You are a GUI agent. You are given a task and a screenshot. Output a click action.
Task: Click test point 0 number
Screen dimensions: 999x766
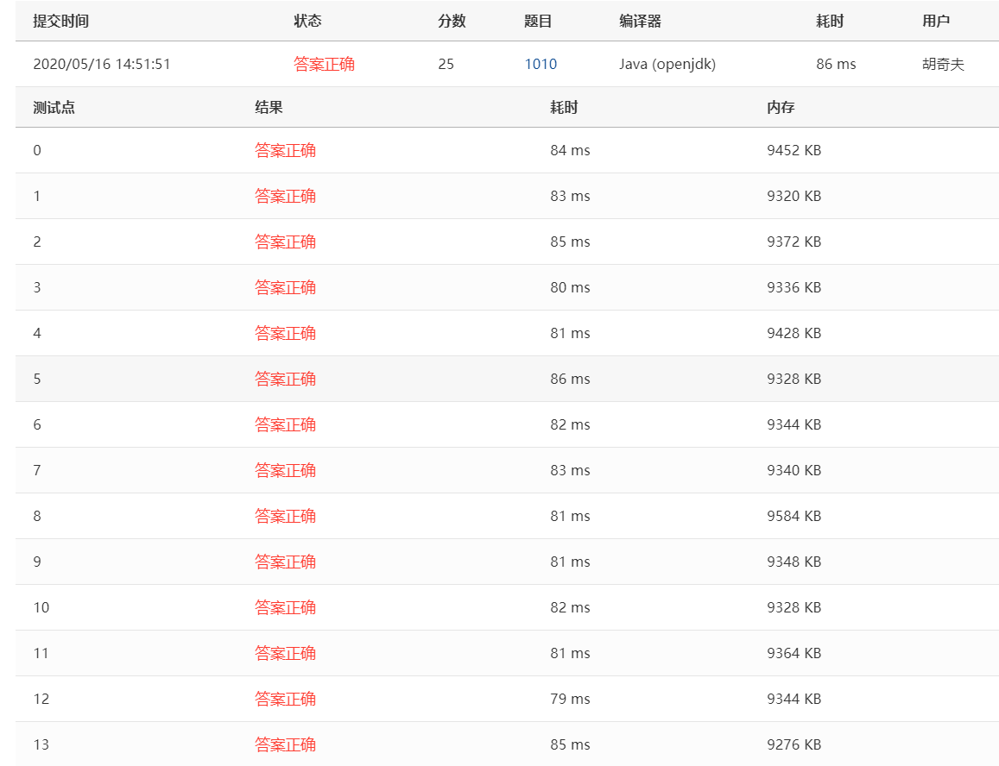(x=37, y=150)
